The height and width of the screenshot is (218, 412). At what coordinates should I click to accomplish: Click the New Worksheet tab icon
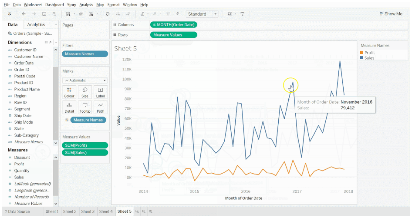137,211
